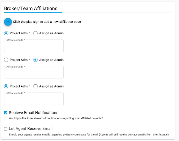The height and width of the screenshot is (141, 179).
Task: Click the Recieve Email Notifications label text
Action: [x=34, y=113]
